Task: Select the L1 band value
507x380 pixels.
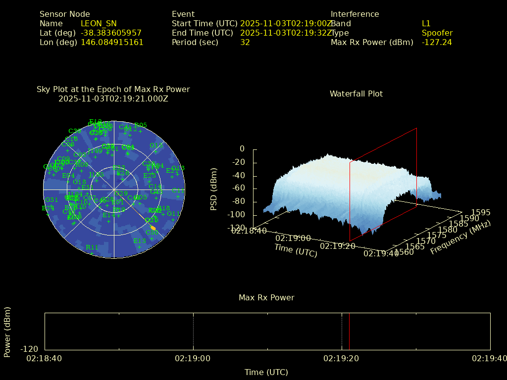Action: [x=426, y=23]
